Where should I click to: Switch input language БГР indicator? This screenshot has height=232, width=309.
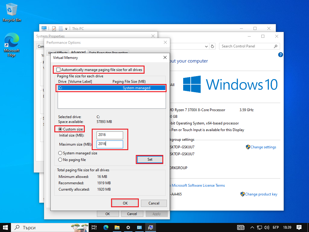[x=276, y=227]
